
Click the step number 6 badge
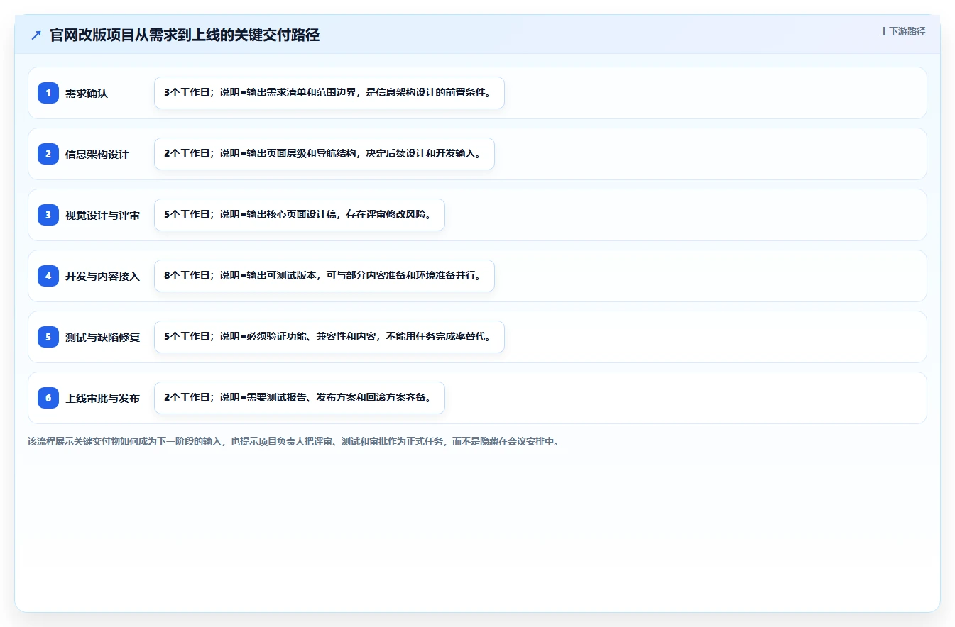point(48,398)
